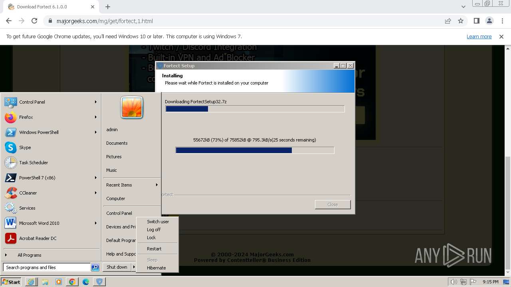Open media player from the taskbar
Image resolution: width=511 pixels, height=287 pixels.
click(59, 282)
